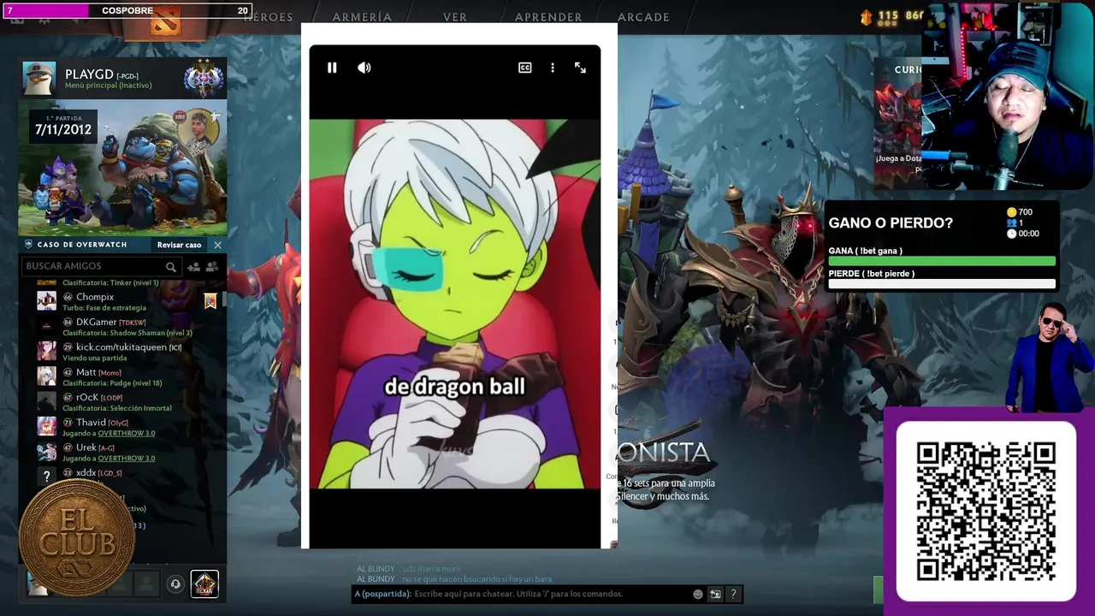Toggle closed captions on the video
Screen dimensions: 1095x616
525,68
